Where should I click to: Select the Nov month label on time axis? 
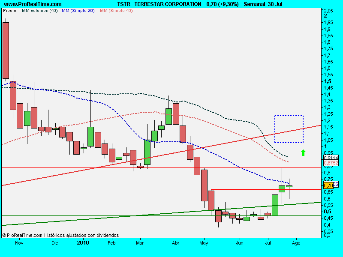coord(19,243)
